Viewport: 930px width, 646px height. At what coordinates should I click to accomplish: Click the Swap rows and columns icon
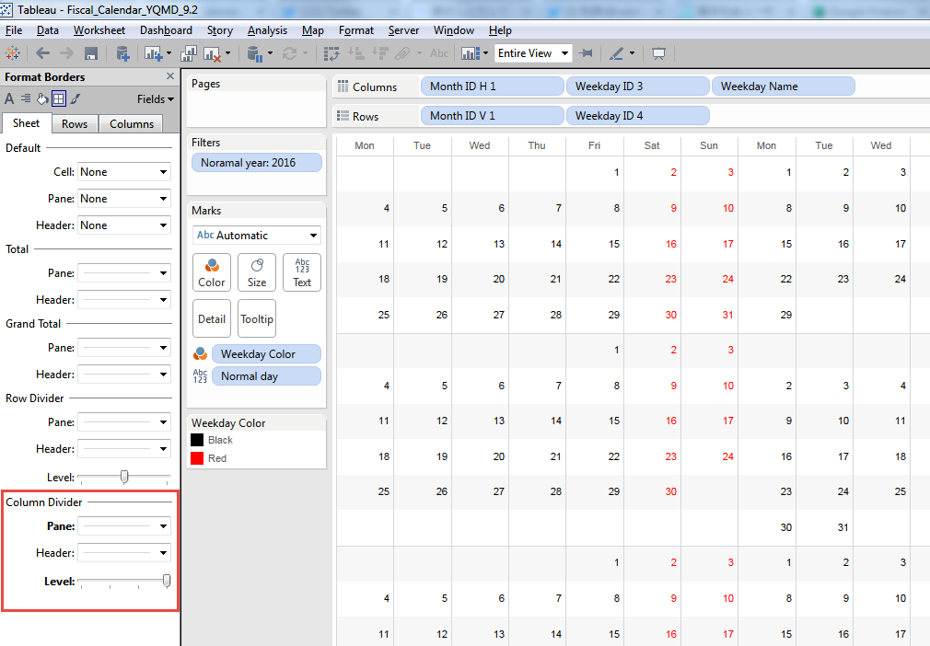point(331,54)
